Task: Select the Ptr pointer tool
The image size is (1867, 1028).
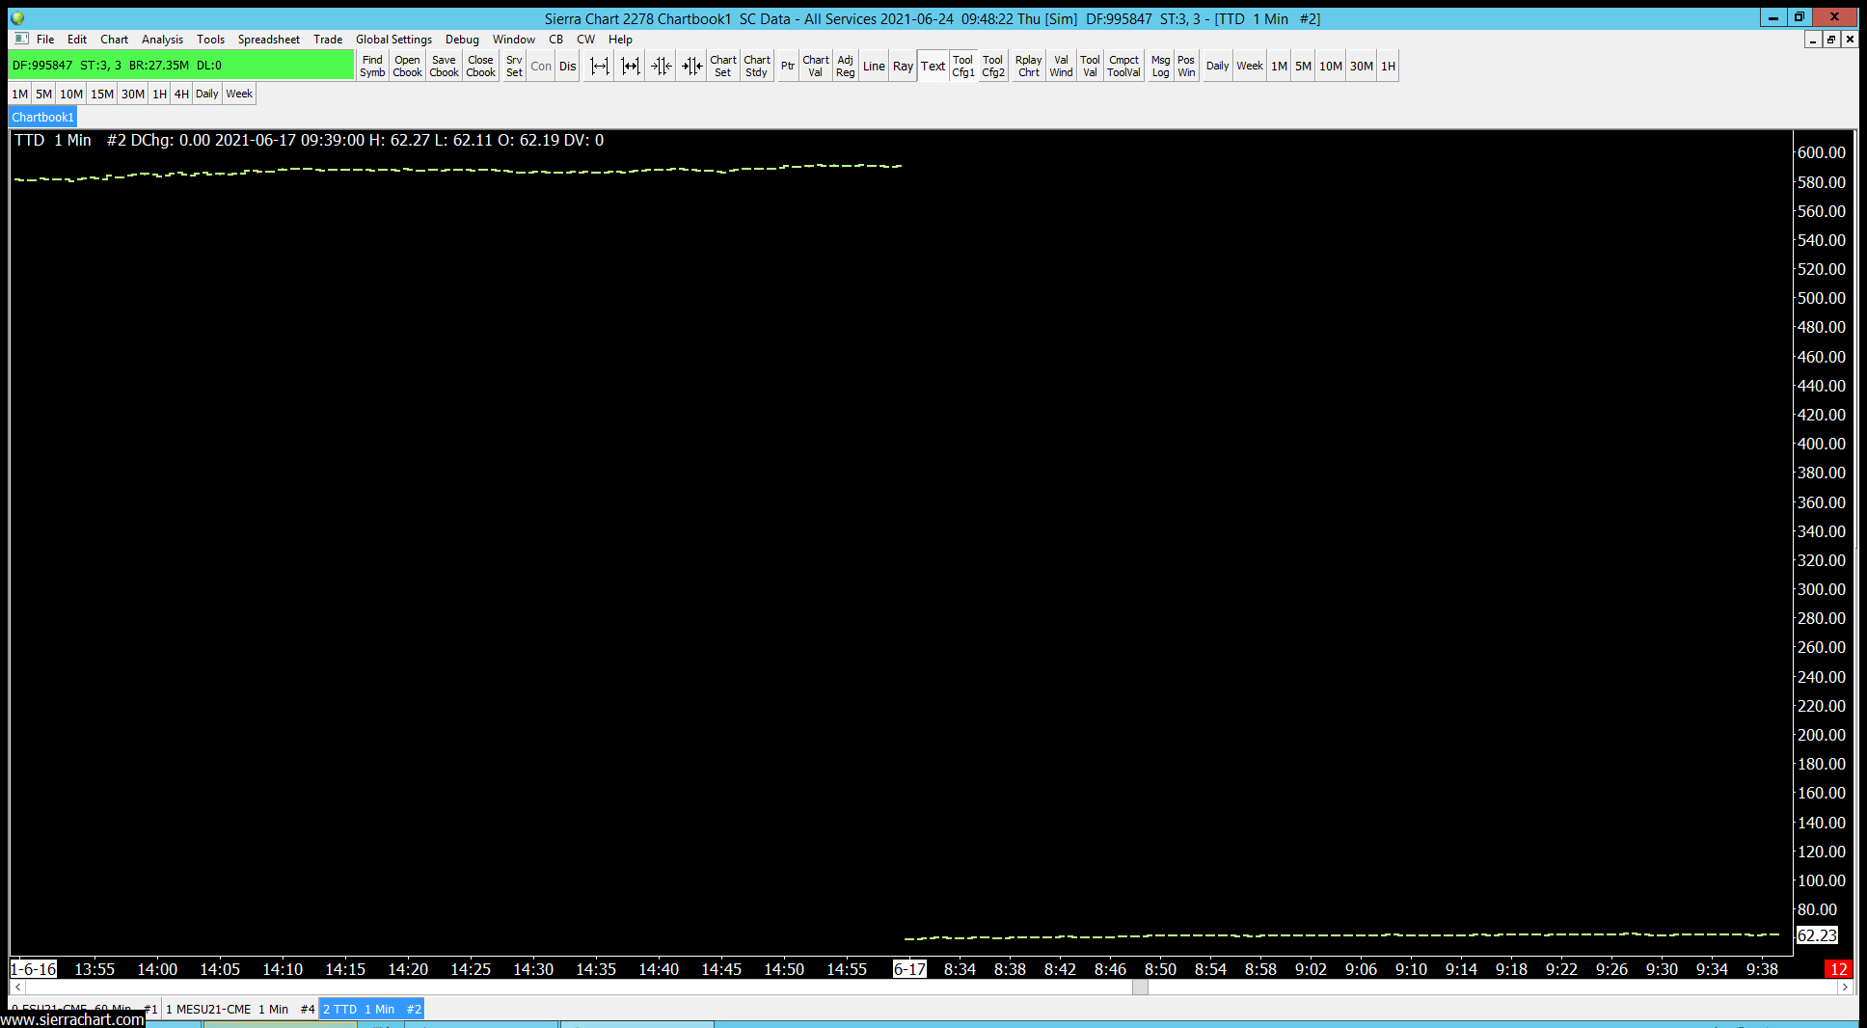Action: (x=788, y=66)
